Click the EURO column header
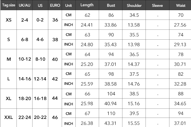 [x=55, y=5]
